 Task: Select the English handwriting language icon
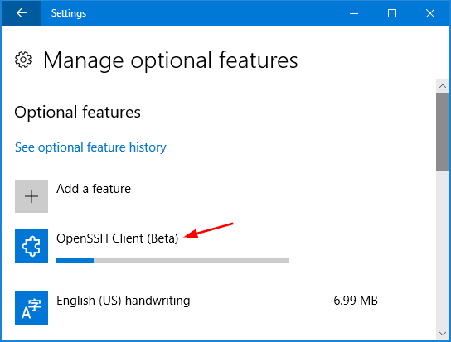(32, 308)
